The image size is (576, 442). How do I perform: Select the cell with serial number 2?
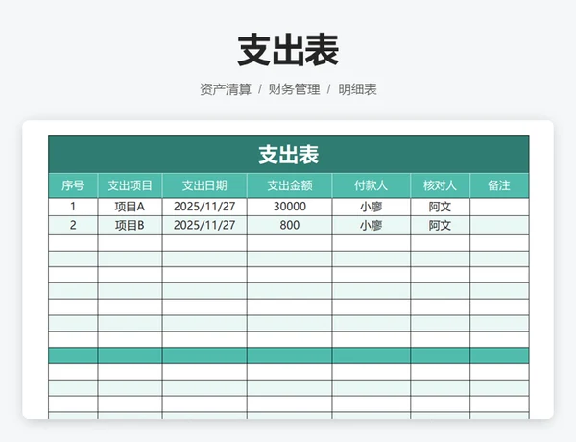pos(73,225)
